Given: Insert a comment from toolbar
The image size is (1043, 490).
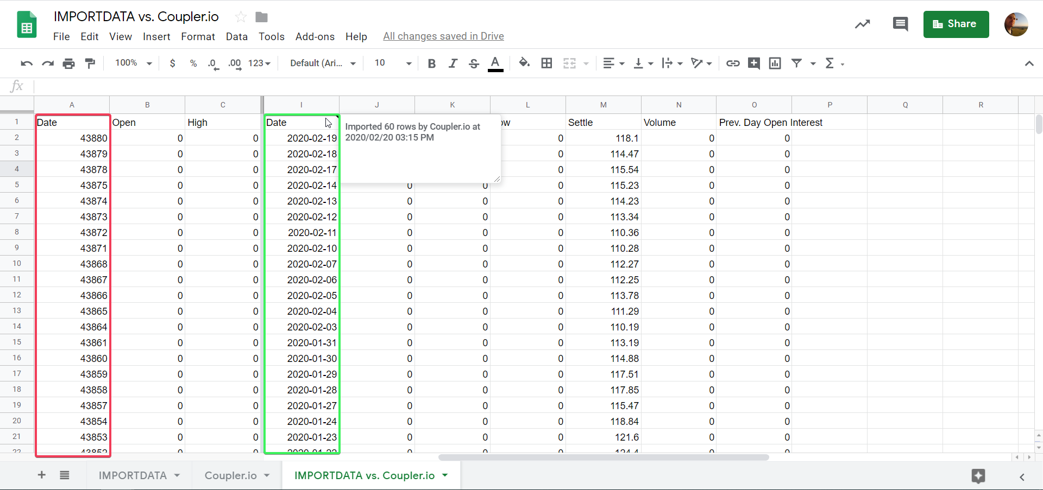Looking at the screenshot, I should click(753, 63).
